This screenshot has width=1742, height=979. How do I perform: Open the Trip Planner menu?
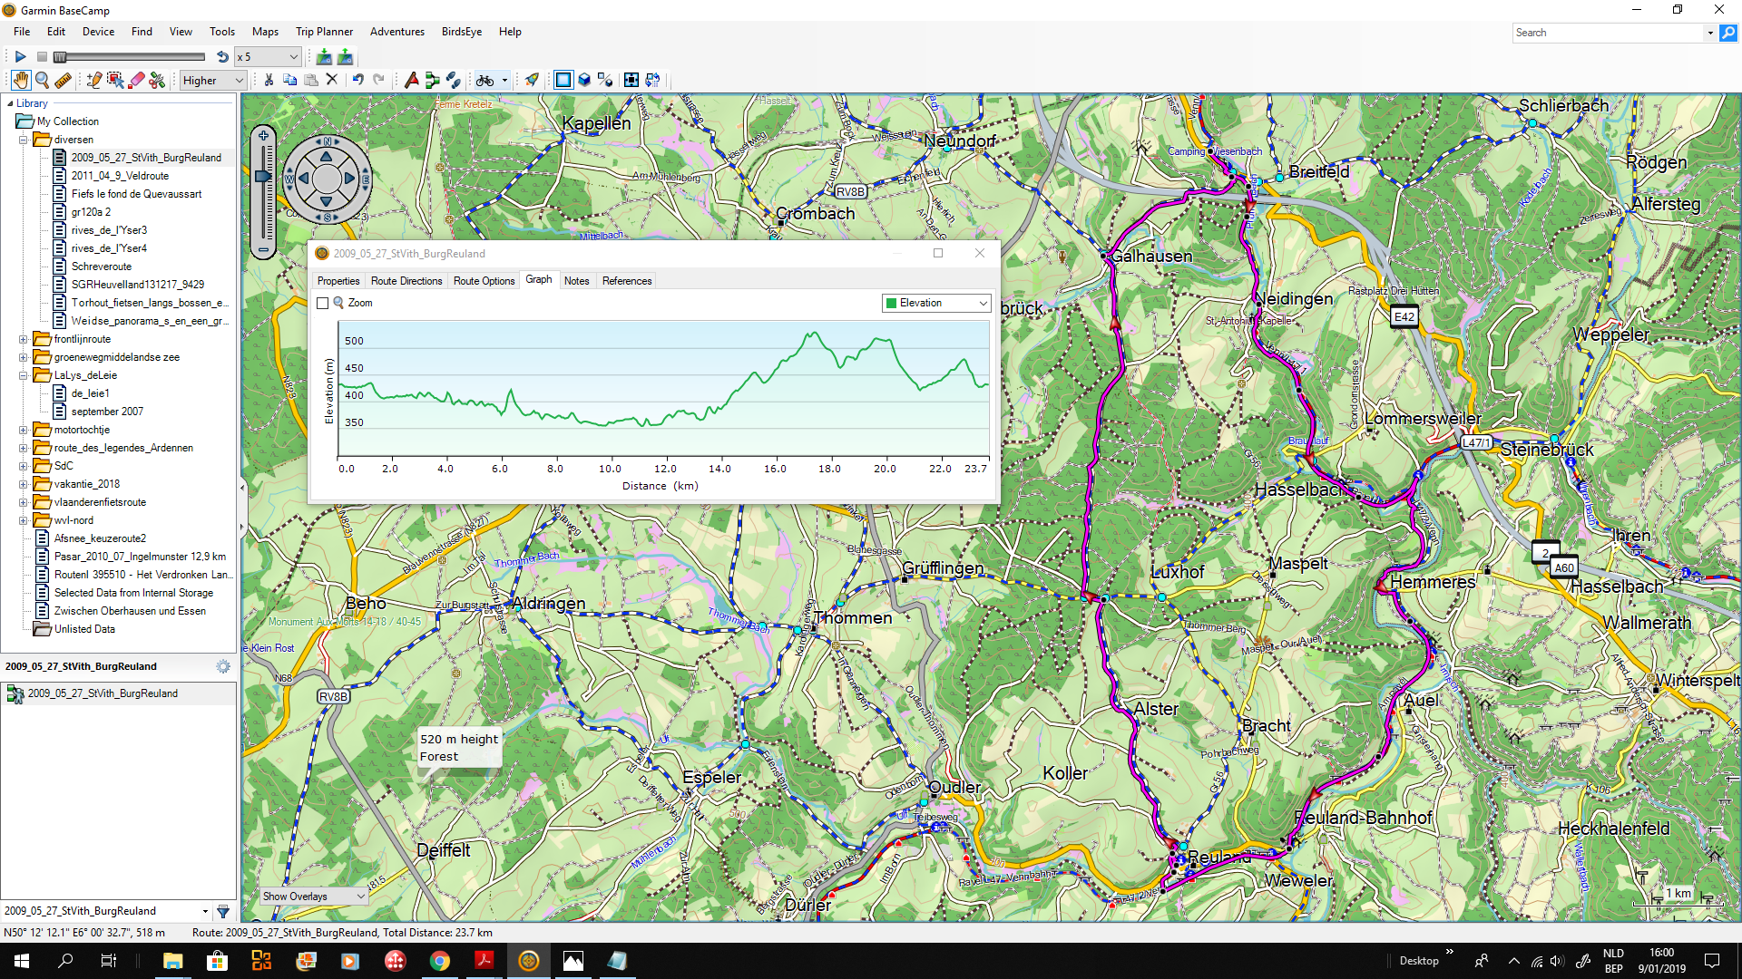(324, 32)
